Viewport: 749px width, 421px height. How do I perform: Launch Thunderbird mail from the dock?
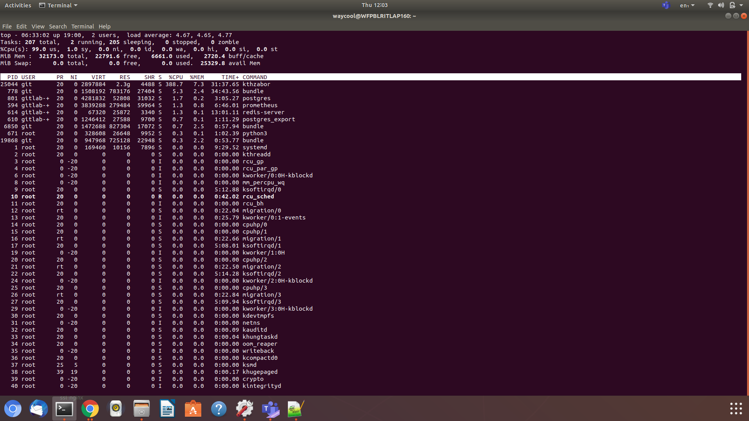39,409
